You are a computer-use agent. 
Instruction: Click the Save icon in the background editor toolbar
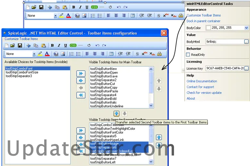pyautogui.click(x=41, y=7)
